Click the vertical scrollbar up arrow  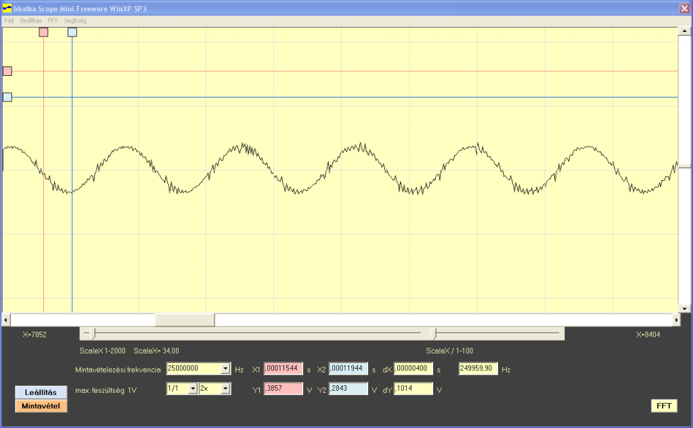coord(685,31)
